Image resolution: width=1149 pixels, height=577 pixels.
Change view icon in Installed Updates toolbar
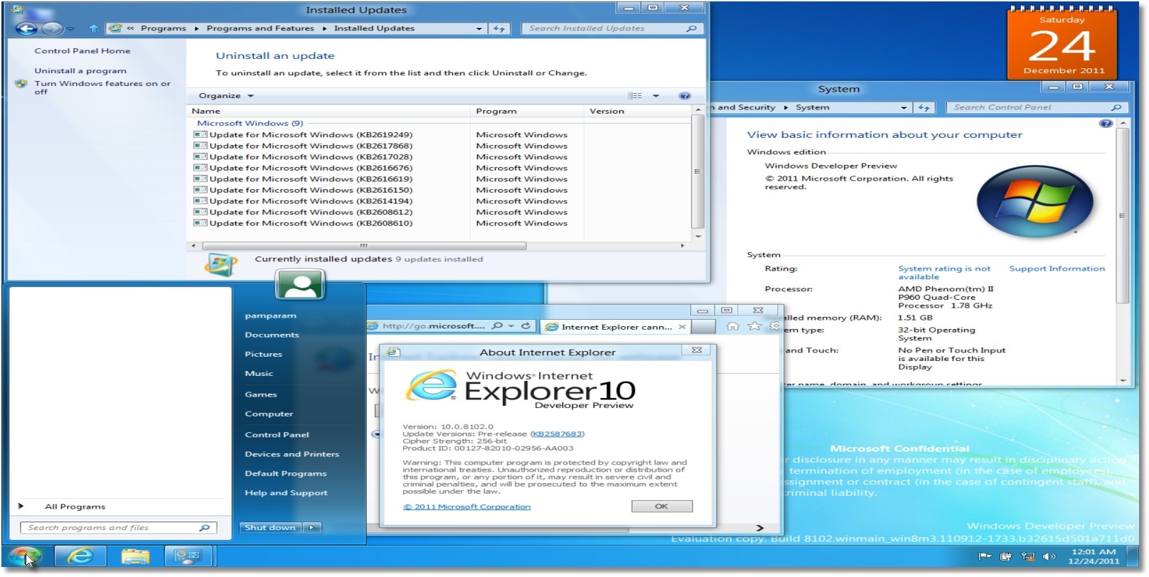[635, 96]
